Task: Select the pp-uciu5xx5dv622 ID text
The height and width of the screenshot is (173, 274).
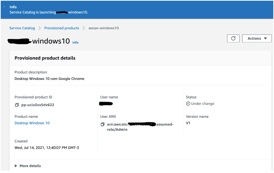Action: [x=38, y=105]
